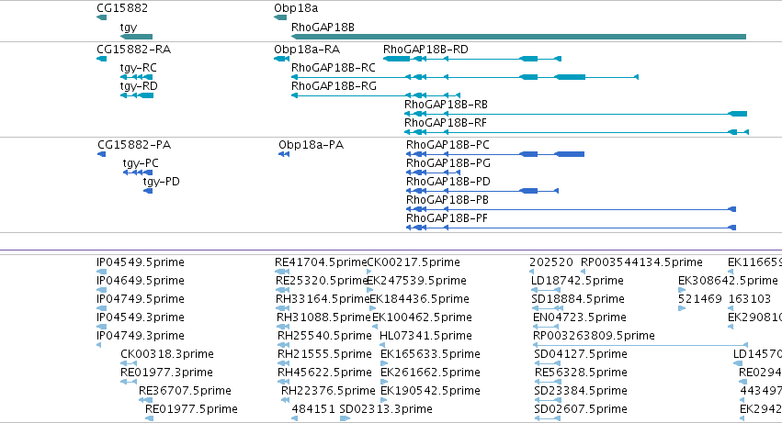Click the RhoGAP18B-PF protein label
782x423 pixels.
tap(447, 218)
